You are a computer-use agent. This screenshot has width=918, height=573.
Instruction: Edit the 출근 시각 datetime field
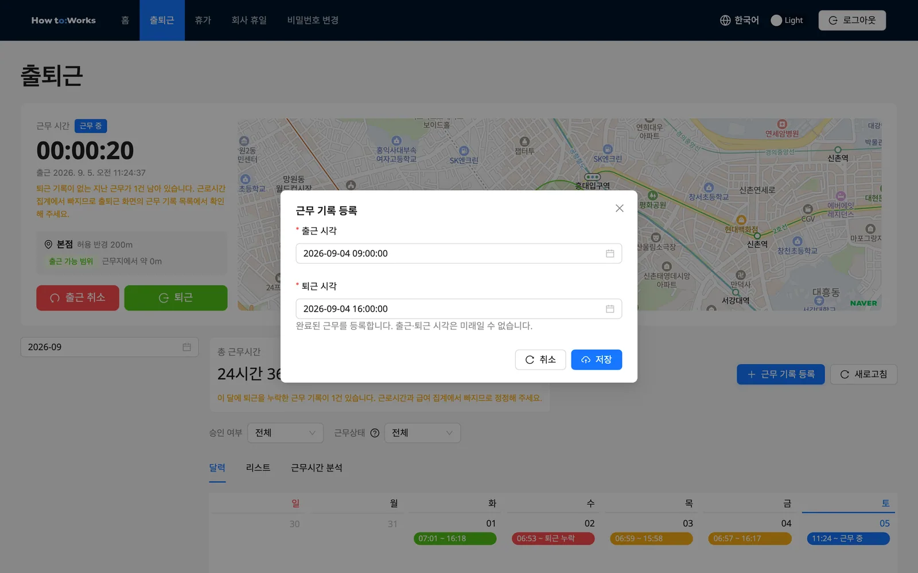pos(458,253)
